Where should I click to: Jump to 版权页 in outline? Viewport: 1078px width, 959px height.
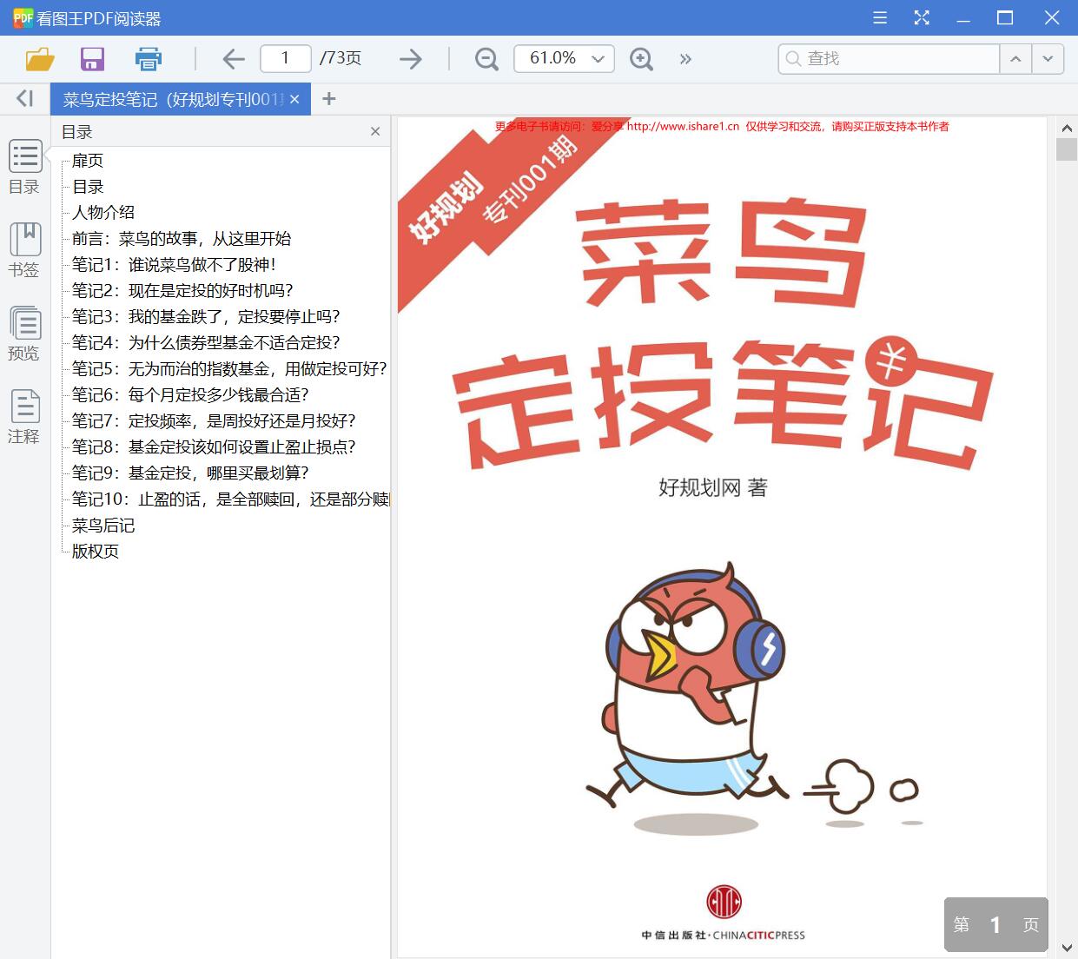(x=96, y=552)
